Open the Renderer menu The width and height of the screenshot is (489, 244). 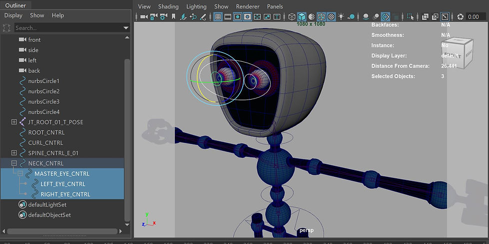click(248, 6)
